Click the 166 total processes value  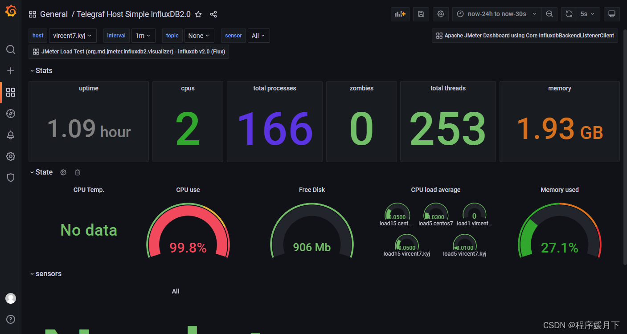click(x=275, y=129)
